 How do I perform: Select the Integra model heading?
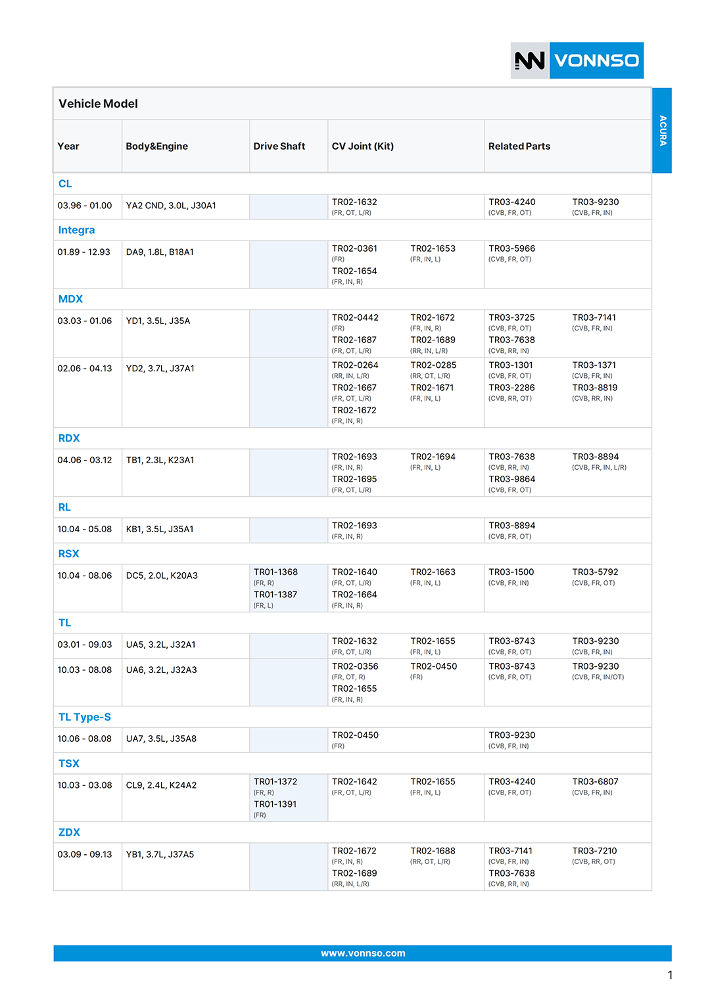click(76, 230)
